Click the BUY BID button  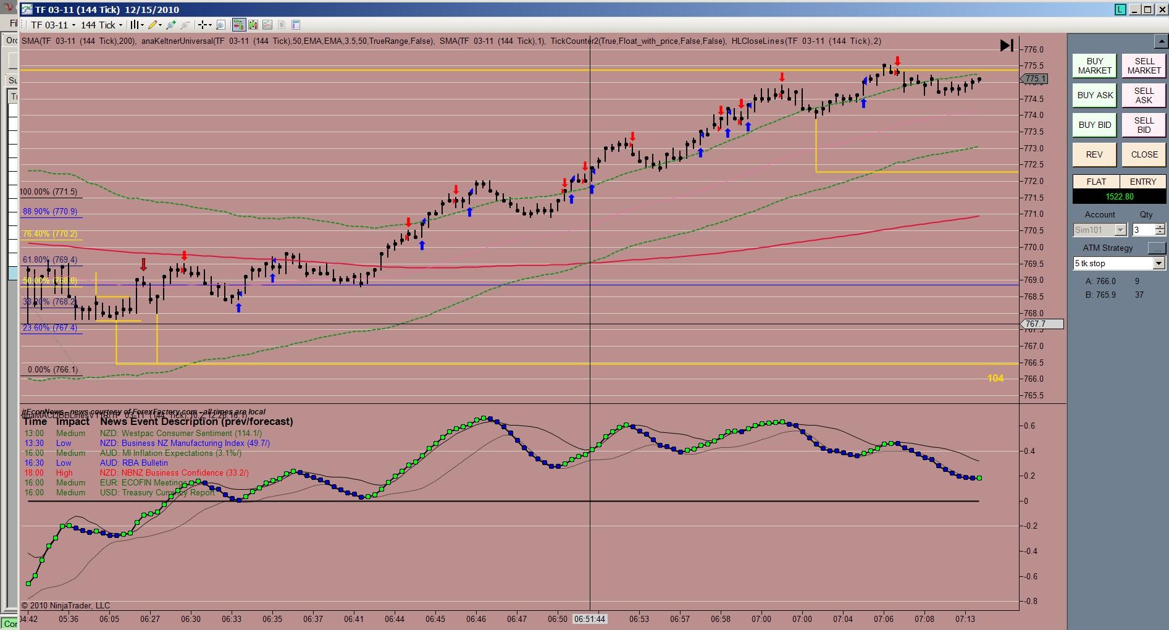tap(1094, 125)
